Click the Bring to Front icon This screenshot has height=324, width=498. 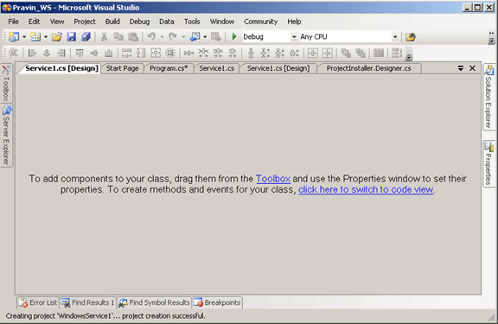[346, 53]
